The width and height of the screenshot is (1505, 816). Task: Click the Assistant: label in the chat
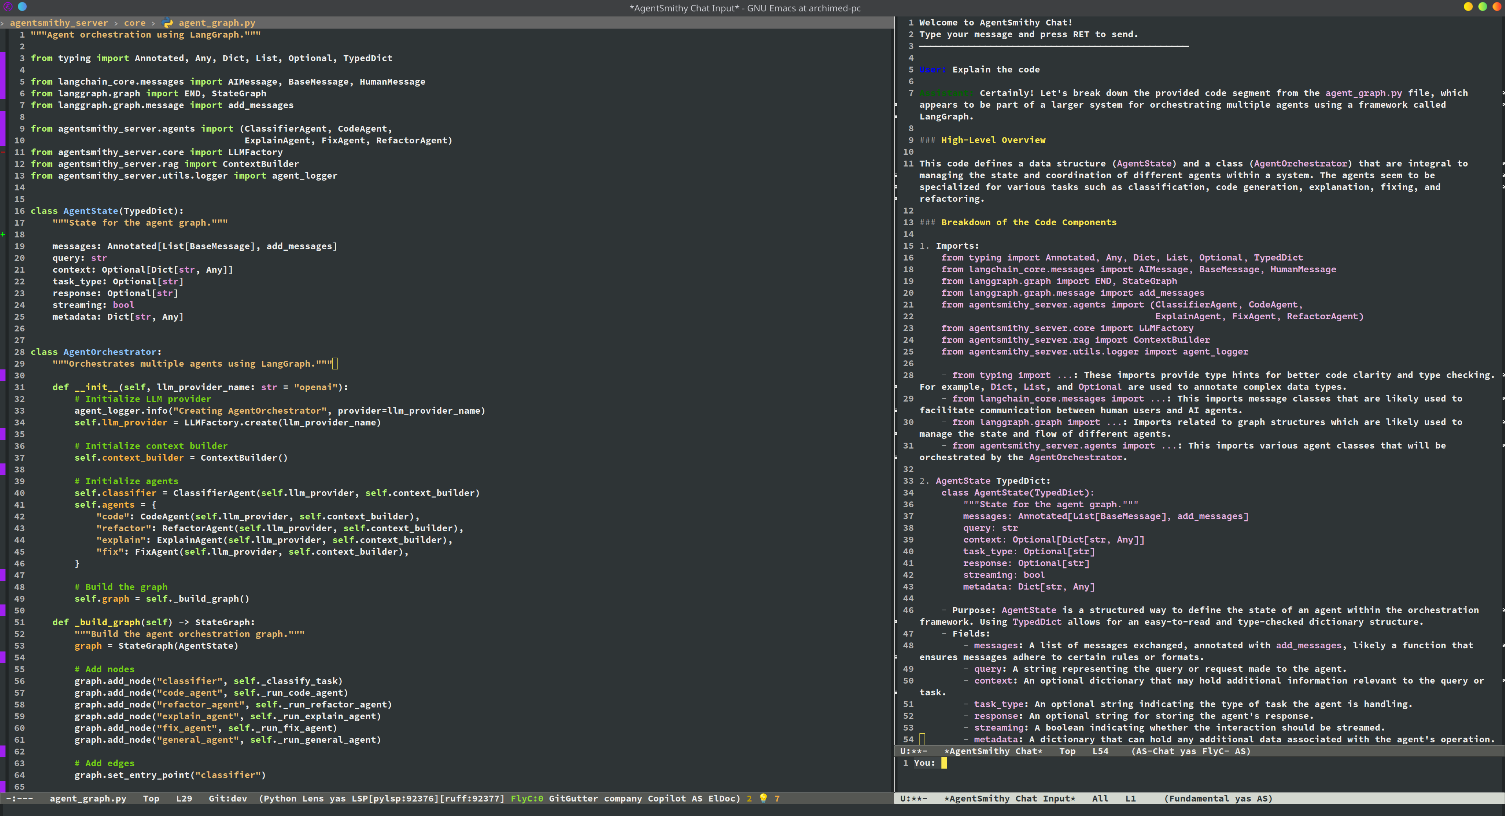click(947, 93)
